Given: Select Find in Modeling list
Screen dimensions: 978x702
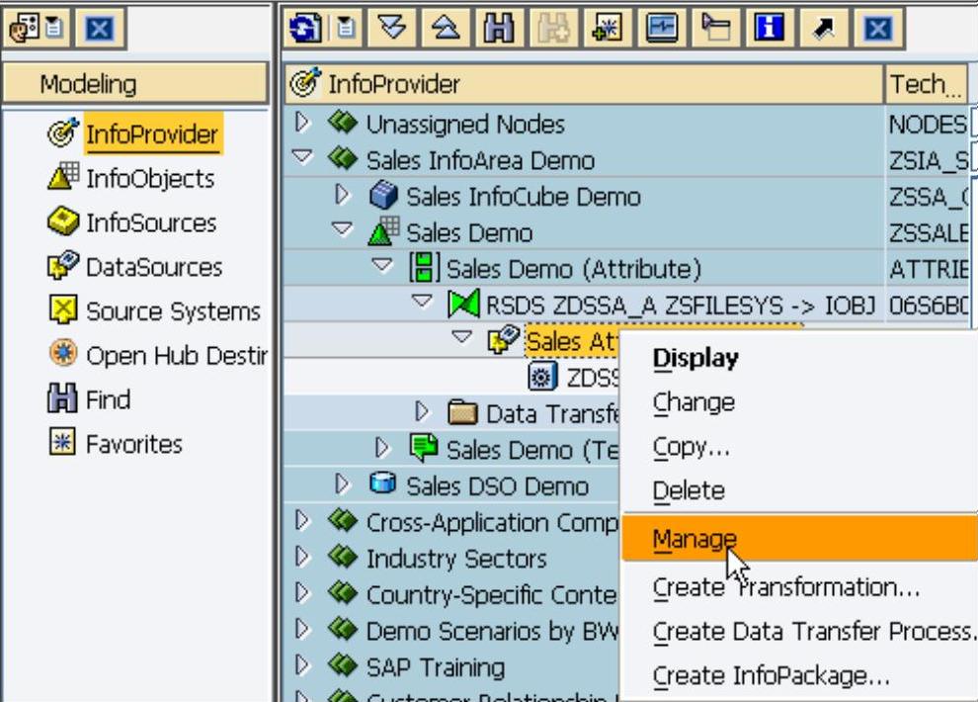Looking at the screenshot, I should (108, 399).
